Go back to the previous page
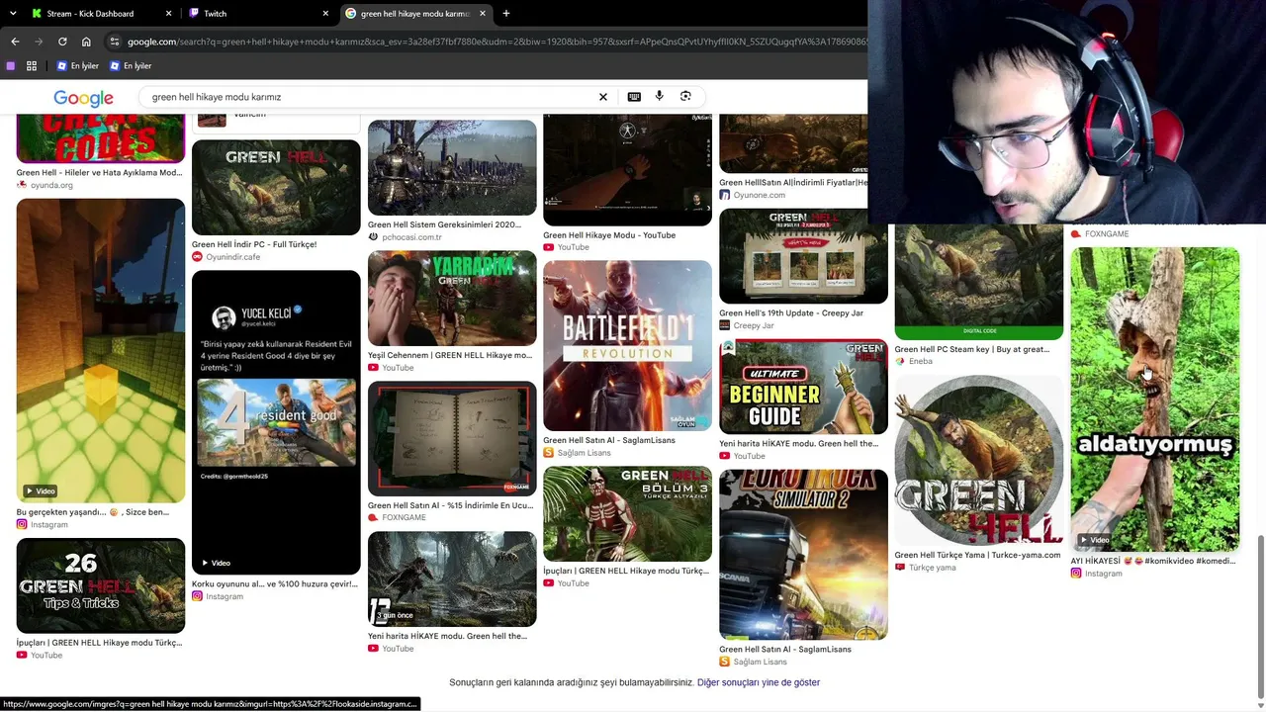Image resolution: width=1266 pixels, height=712 pixels. 15,42
